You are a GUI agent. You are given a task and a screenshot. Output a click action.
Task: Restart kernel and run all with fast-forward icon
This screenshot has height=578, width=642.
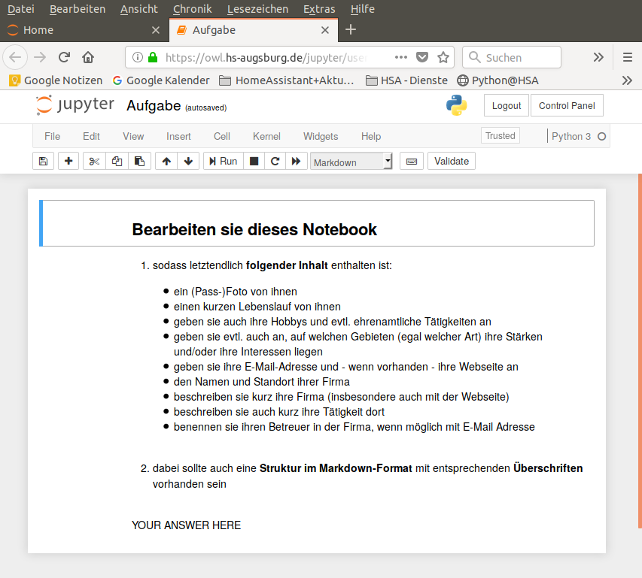coord(297,161)
